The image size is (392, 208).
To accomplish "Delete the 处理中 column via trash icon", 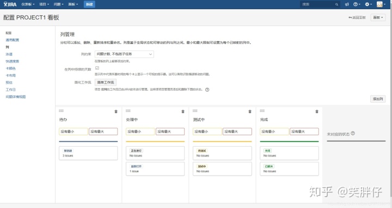I will 183,111.
